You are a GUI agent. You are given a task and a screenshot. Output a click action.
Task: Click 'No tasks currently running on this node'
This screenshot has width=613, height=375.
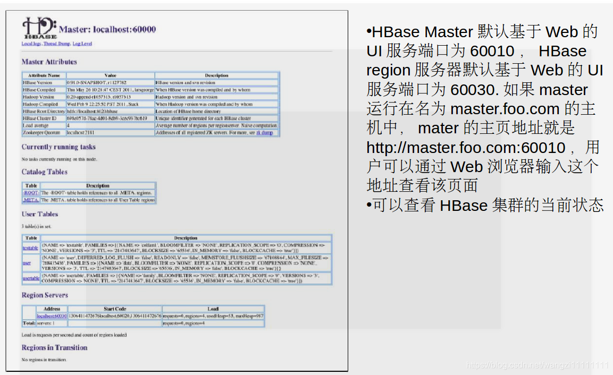pyautogui.click(x=59, y=159)
